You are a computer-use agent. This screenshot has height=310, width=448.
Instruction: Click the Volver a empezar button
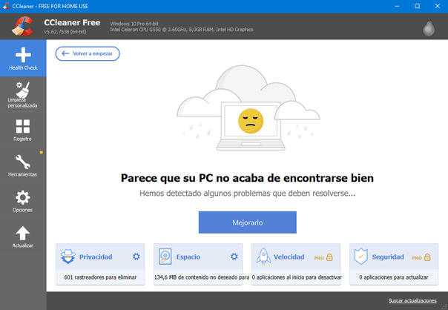point(88,53)
